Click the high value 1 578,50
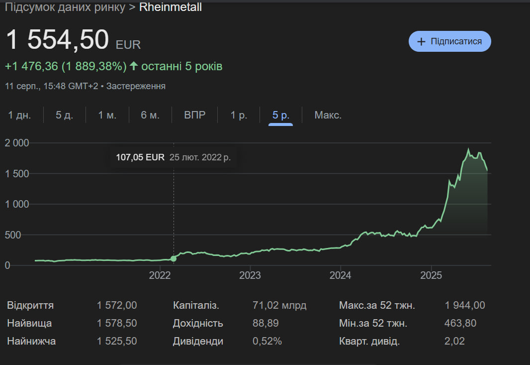 tap(117, 323)
